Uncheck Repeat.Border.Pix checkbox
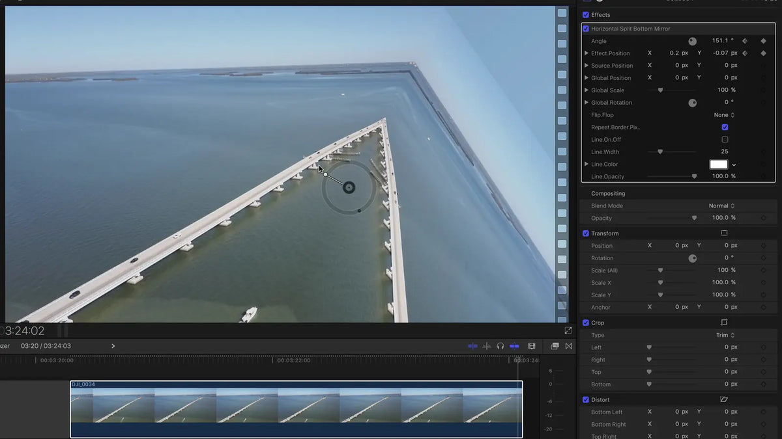 [x=725, y=127]
